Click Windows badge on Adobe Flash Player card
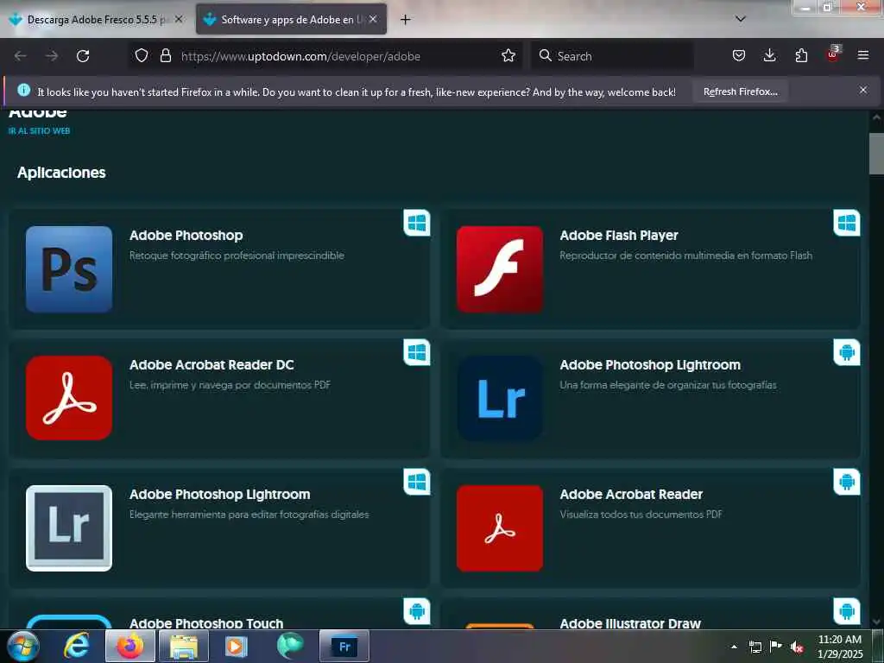This screenshot has height=663, width=884. (847, 223)
